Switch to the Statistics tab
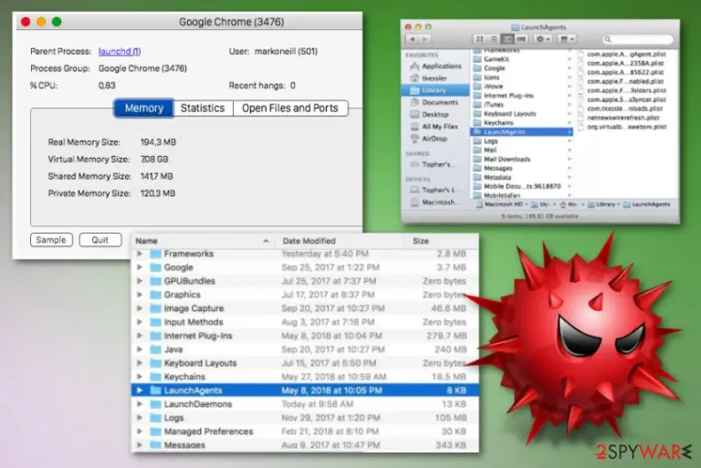 (x=203, y=109)
